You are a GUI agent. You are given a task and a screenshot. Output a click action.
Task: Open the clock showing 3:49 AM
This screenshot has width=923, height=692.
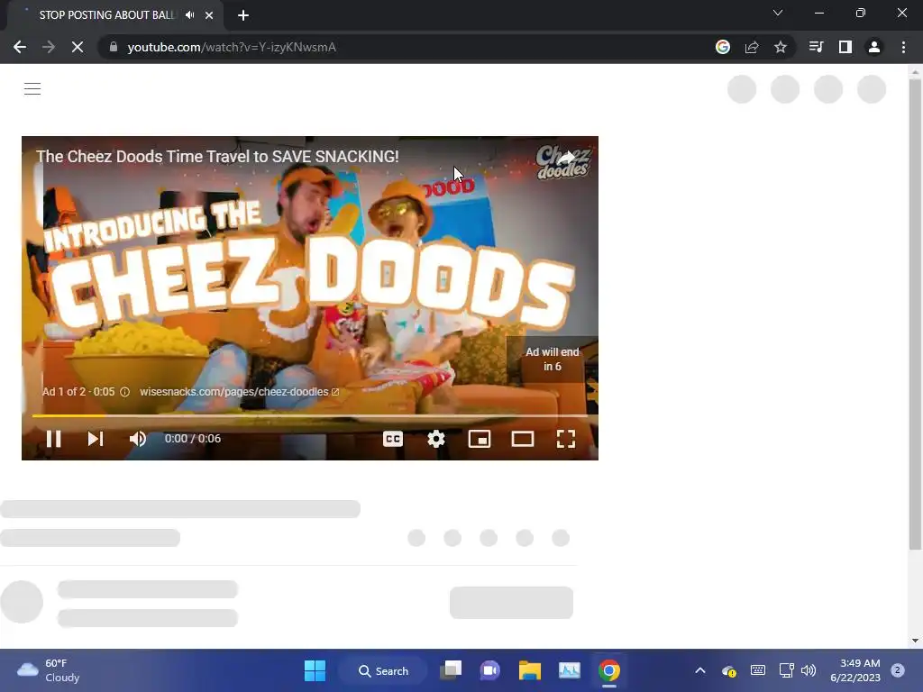click(855, 670)
